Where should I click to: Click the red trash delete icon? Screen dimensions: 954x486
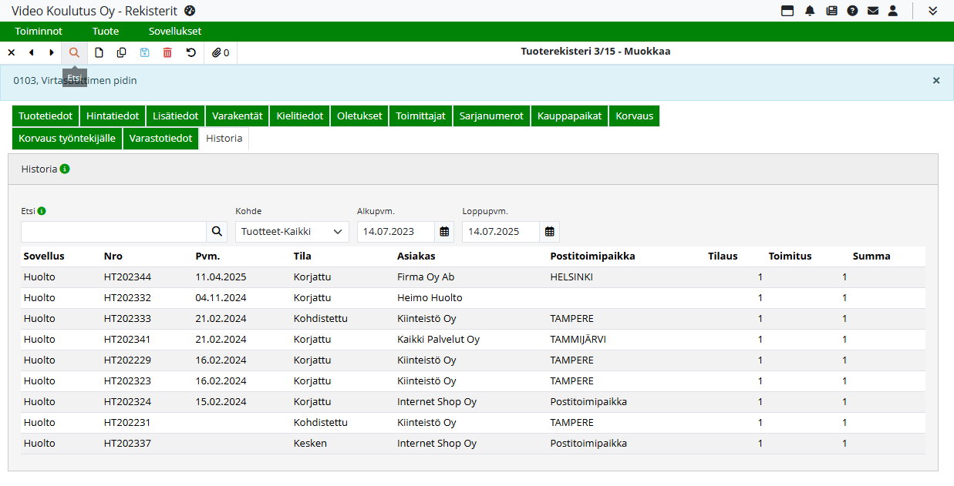point(167,52)
